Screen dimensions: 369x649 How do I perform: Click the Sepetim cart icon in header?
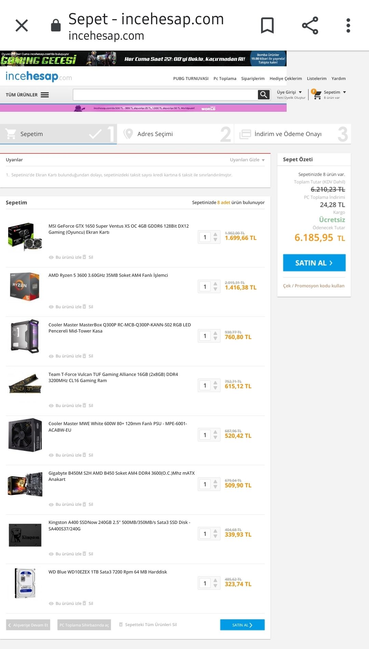click(x=317, y=95)
